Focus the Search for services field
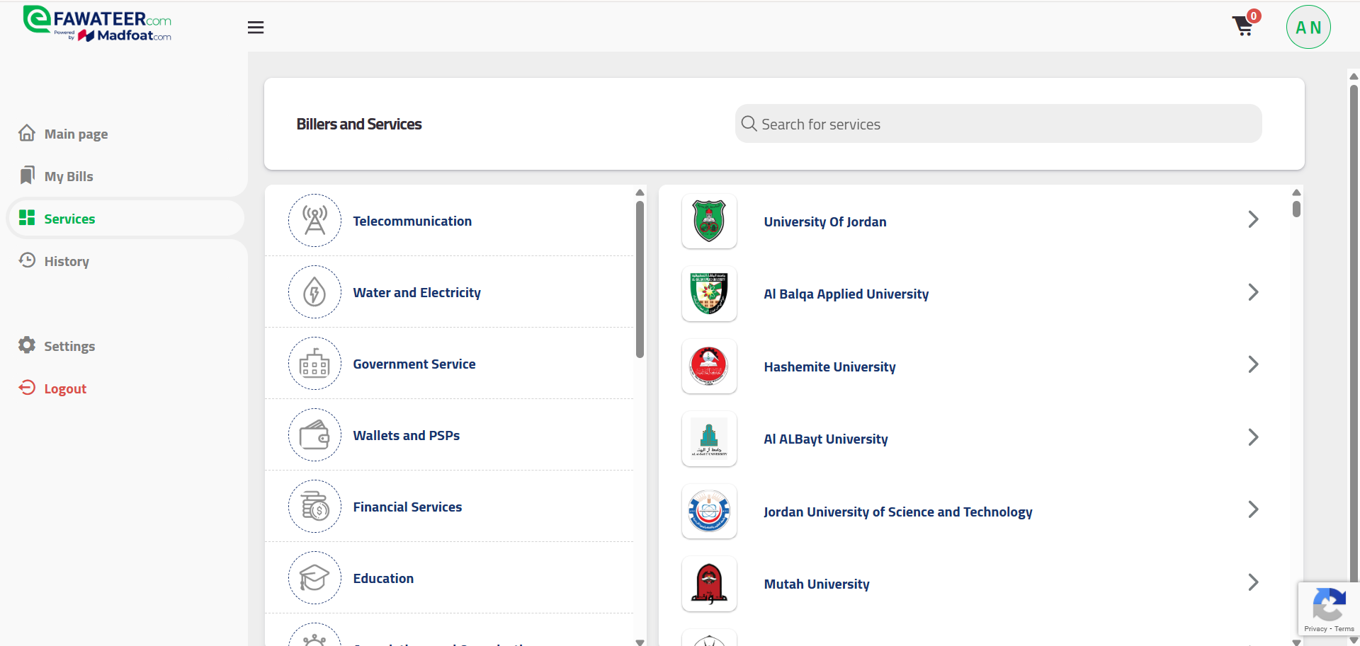 999,125
